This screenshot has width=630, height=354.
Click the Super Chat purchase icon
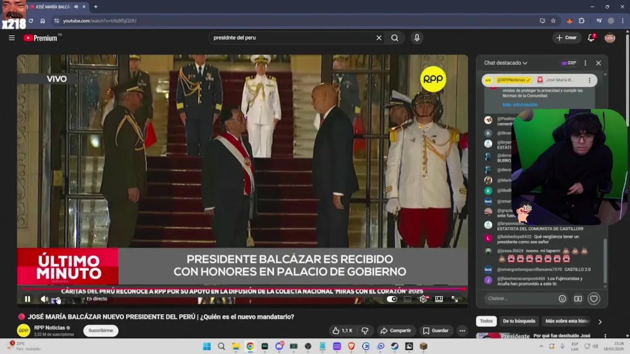(578, 298)
